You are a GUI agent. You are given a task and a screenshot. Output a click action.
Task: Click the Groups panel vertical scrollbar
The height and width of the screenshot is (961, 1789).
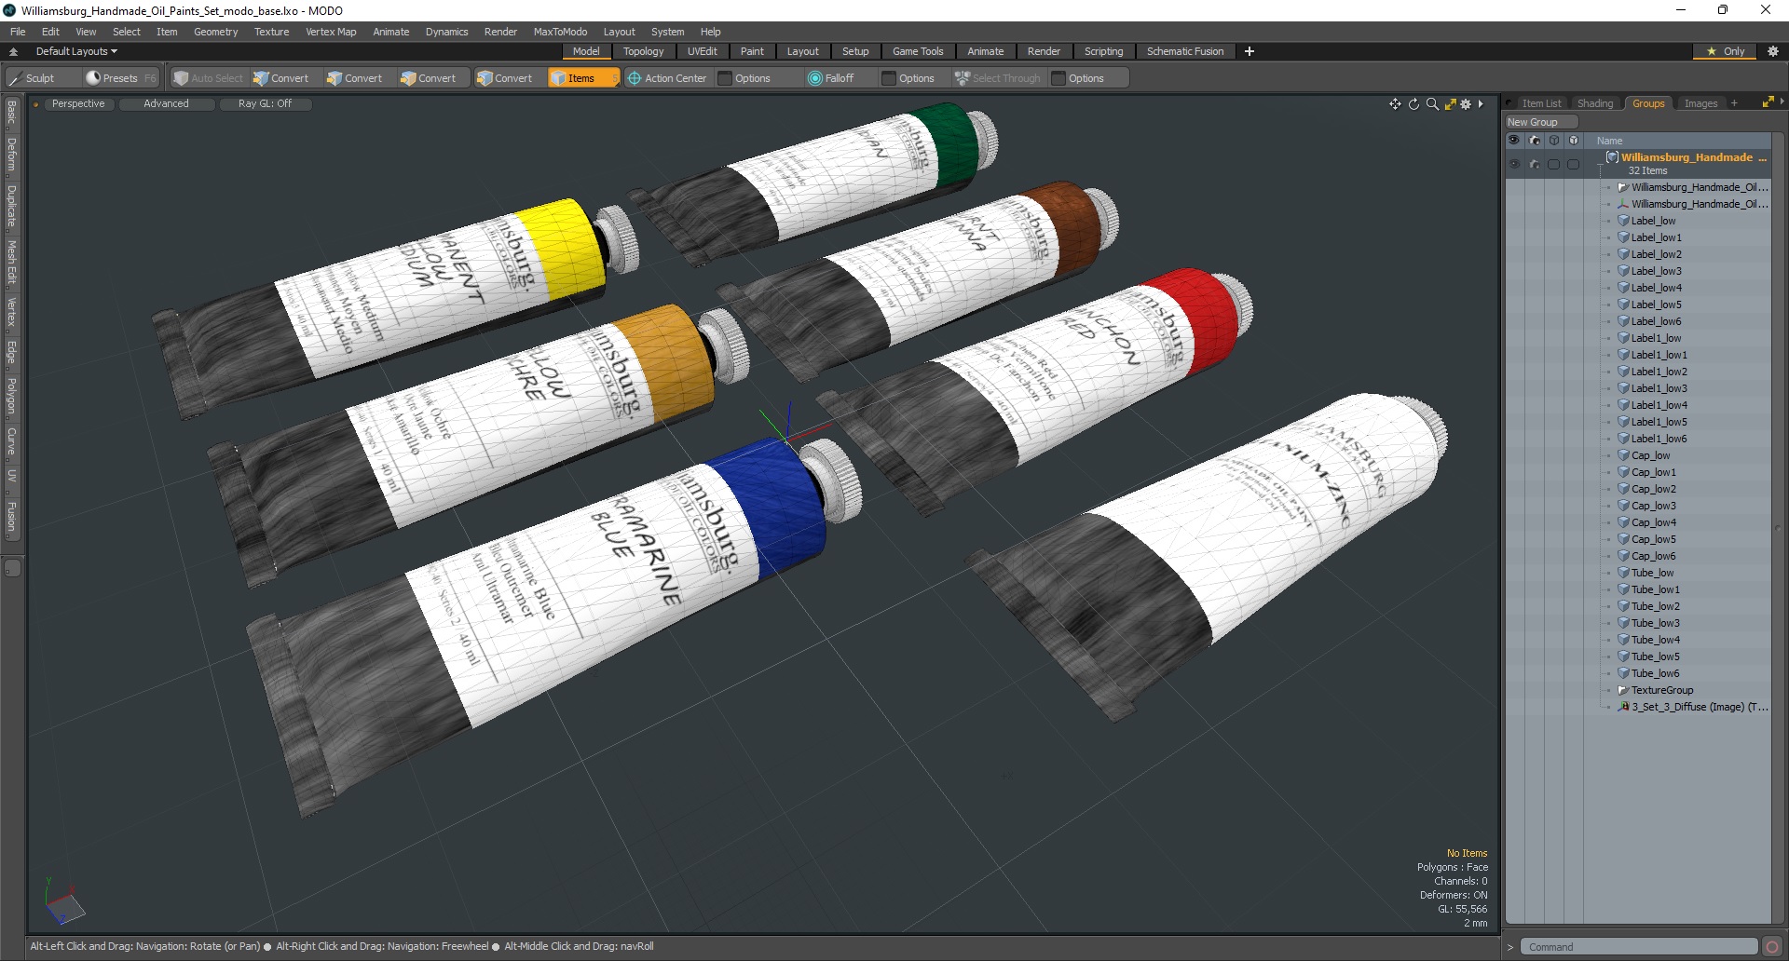[x=1778, y=526]
